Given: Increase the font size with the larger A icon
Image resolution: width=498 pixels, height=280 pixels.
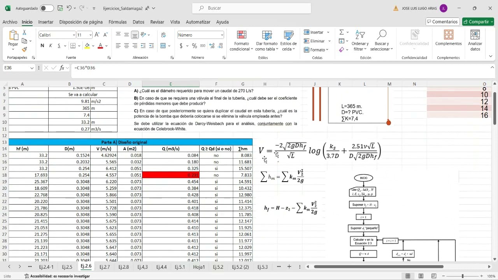Looking at the screenshot, I should pos(97,35).
